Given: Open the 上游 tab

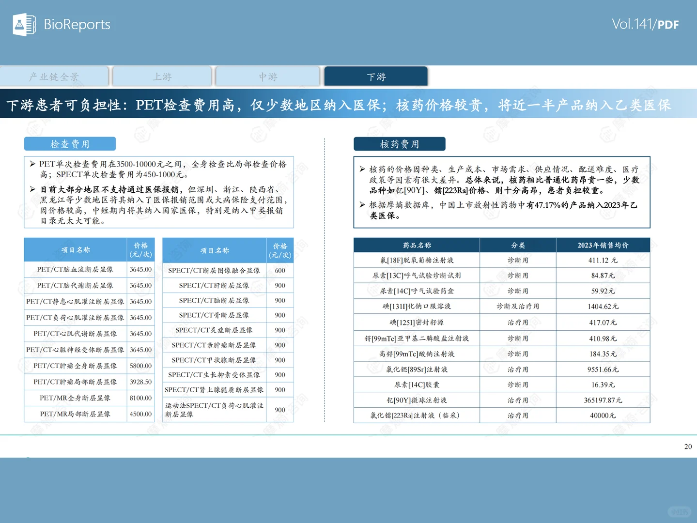Looking at the screenshot, I should tap(162, 76).
